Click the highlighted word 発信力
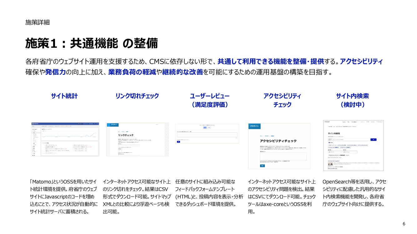This screenshot has height=234, width=417. [x=56, y=72]
